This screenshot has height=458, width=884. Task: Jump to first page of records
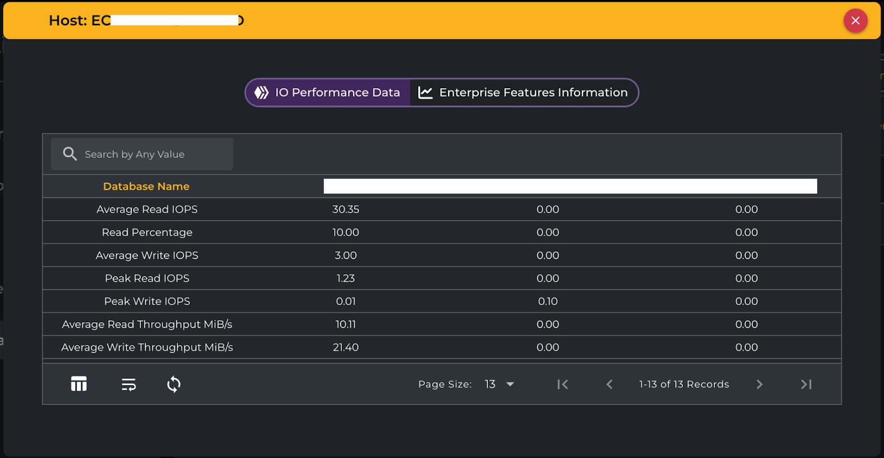[562, 384]
